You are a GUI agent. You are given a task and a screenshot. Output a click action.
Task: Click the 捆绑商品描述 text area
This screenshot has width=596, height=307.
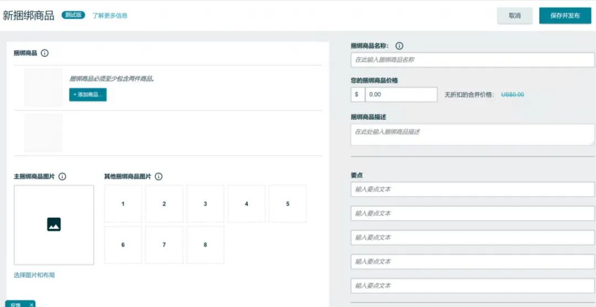[x=472, y=134]
